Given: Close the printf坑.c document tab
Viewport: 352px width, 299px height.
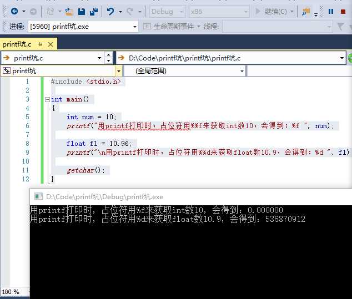Looking at the screenshot, I should click(x=51, y=44).
